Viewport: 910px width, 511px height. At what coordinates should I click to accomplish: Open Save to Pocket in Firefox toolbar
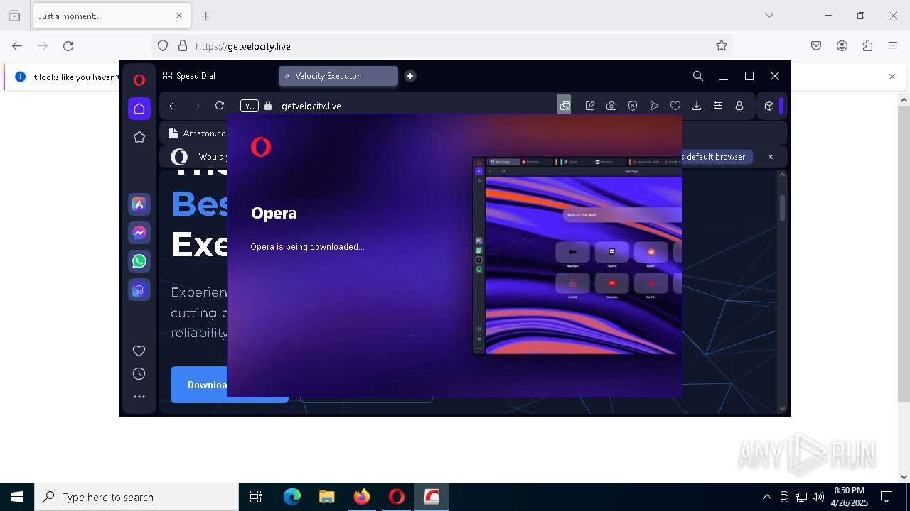point(816,46)
